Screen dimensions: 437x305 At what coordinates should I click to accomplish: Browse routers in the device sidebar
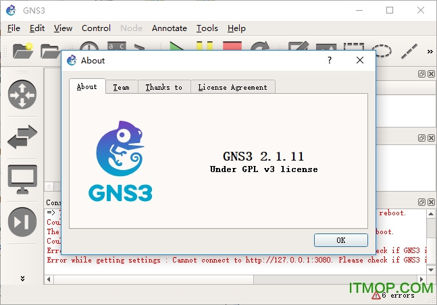click(22, 94)
